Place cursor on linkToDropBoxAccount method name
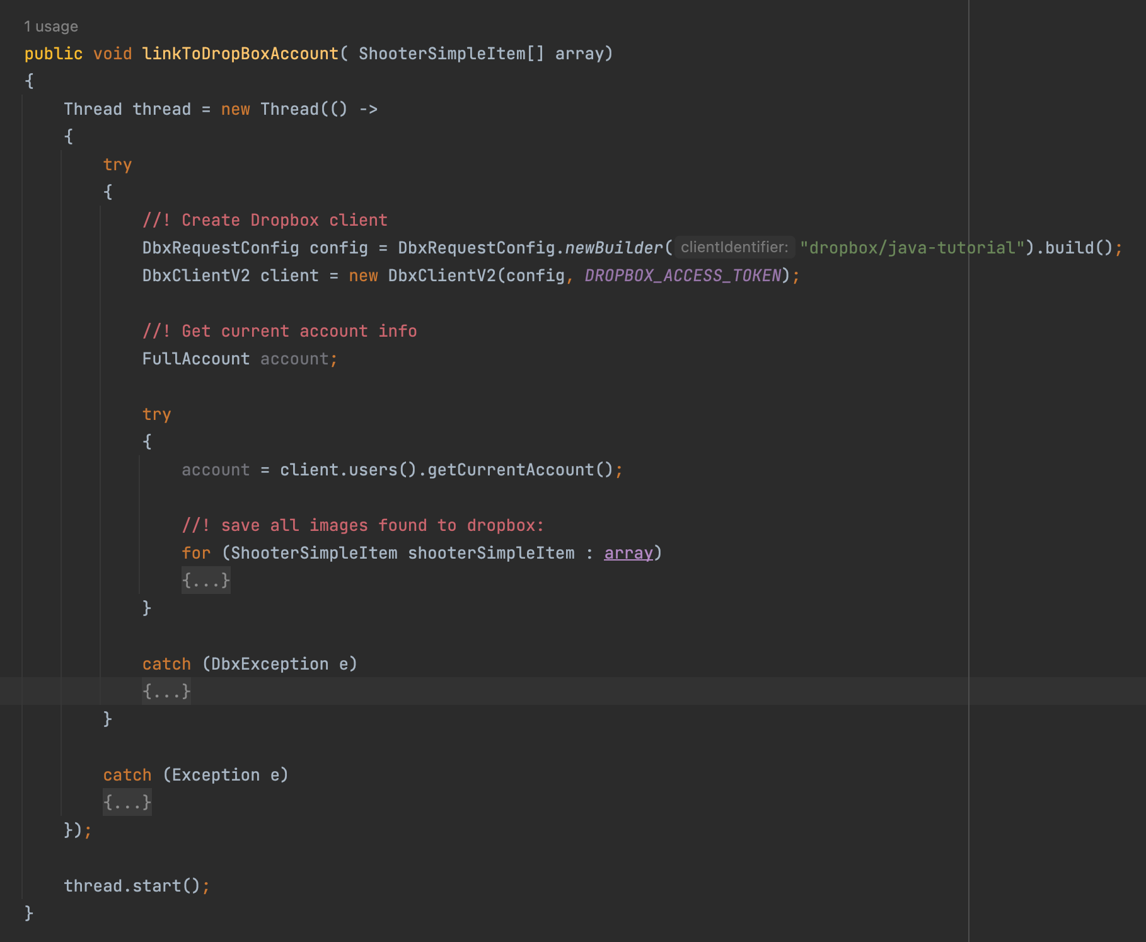 tap(239, 54)
